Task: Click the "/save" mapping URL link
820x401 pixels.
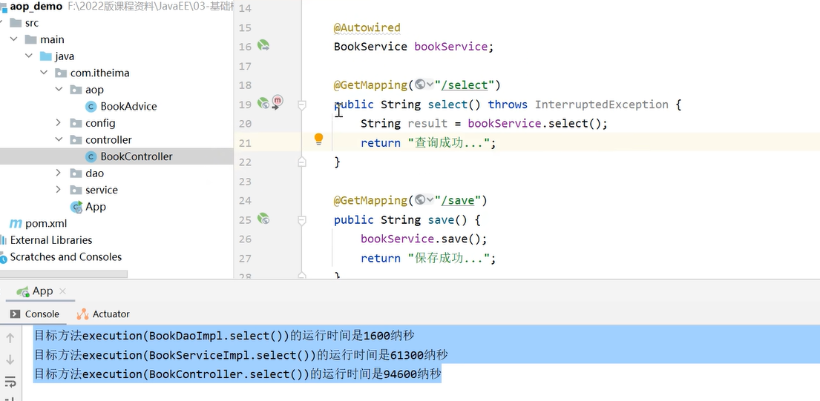Action: click(x=458, y=200)
